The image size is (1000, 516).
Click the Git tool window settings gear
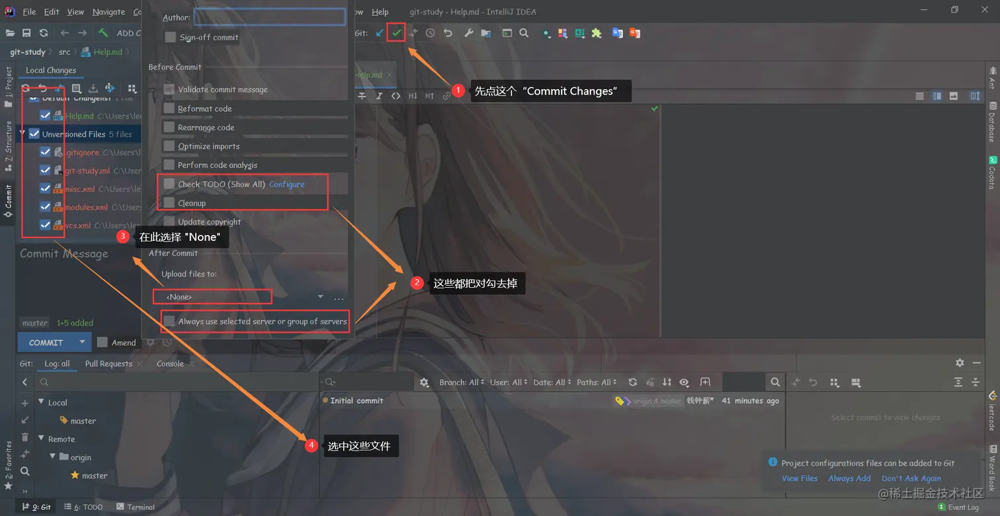[960, 363]
